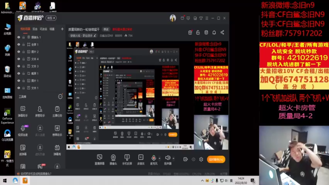Switch to the first red scene tab
Viewport: 329px width, 185px height.
coord(25,29)
